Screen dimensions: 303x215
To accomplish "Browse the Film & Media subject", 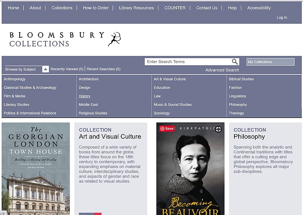I will click(x=14, y=96).
